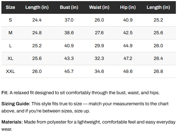Select hip value 44.9 in L row

click(128, 46)
